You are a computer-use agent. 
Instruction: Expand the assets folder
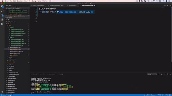point(10,57)
